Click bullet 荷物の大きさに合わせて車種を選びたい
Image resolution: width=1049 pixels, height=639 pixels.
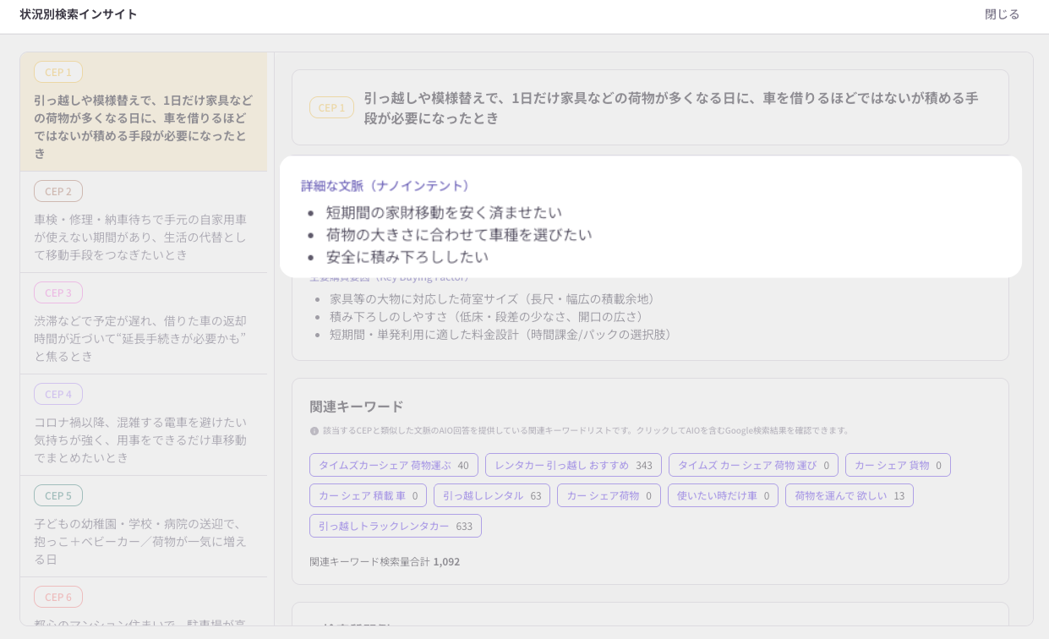(x=459, y=234)
